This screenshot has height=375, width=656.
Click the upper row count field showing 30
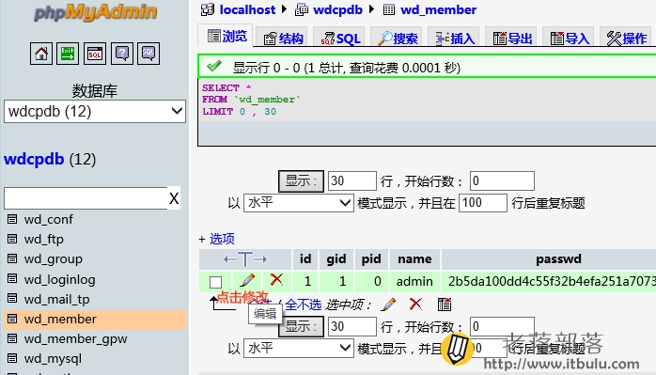tap(352, 180)
